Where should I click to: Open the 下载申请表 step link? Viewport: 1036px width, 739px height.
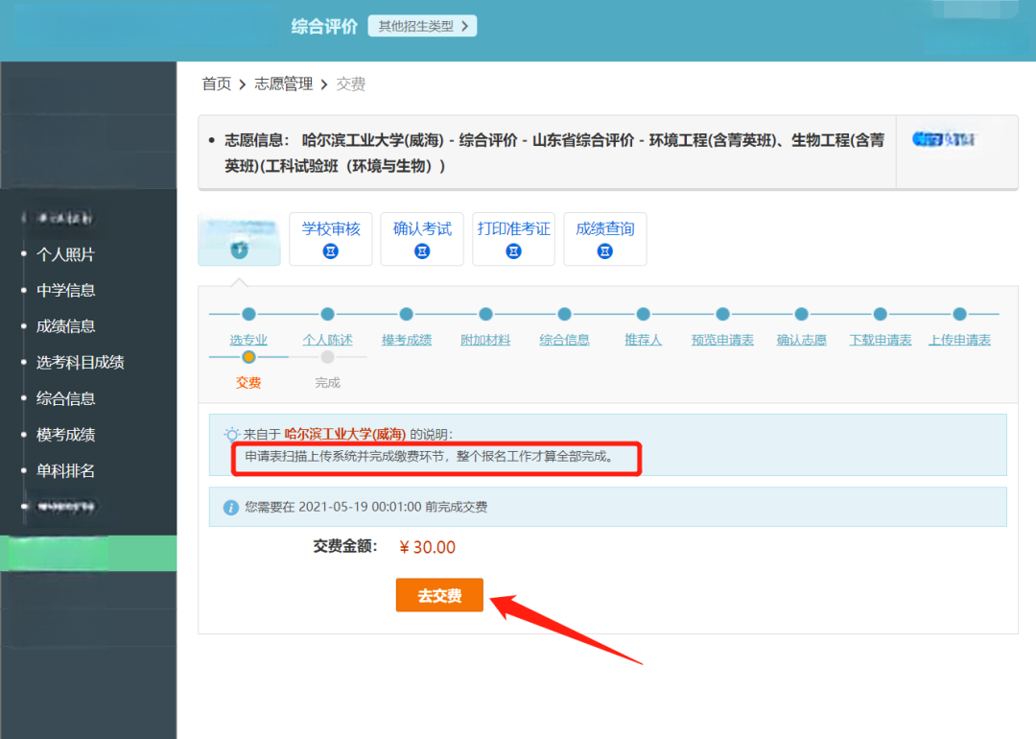coord(880,340)
